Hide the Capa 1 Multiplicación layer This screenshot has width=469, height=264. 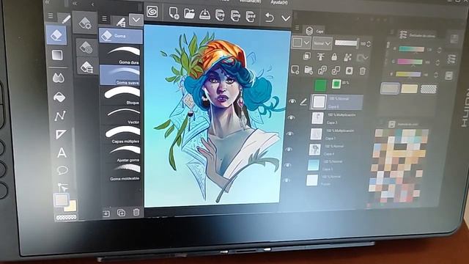[289, 133]
